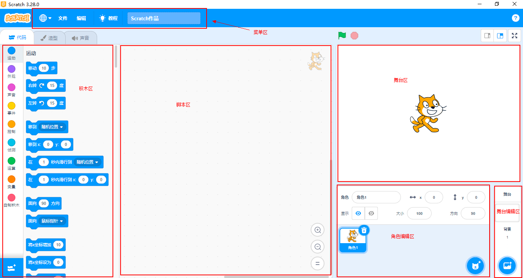Zoom out the script workspace
Image resolution: width=523 pixels, height=278 pixels.
point(318,247)
